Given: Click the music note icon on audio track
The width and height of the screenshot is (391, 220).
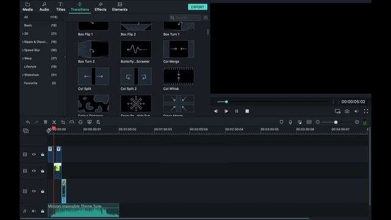Looking at the screenshot, I should tap(24, 211).
